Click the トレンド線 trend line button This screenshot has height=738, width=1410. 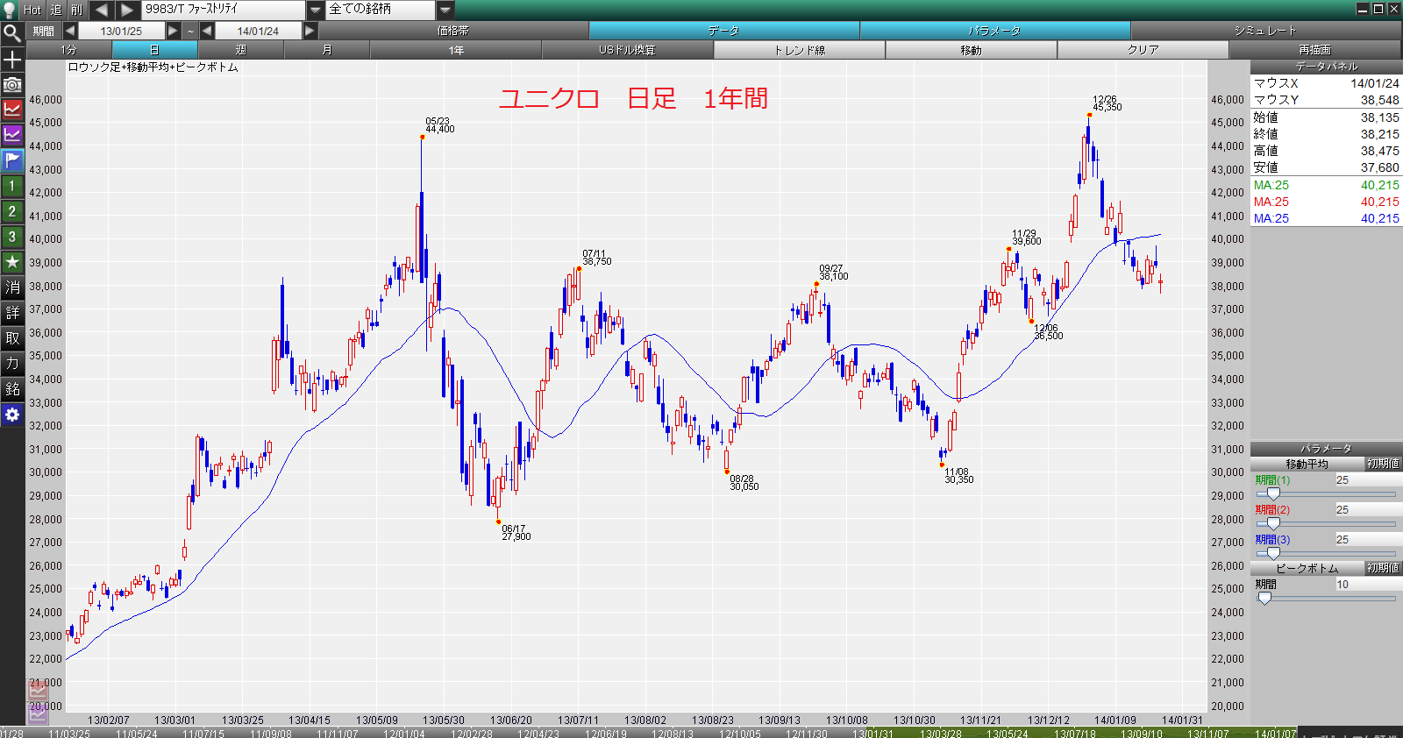[x=800, y=50]
